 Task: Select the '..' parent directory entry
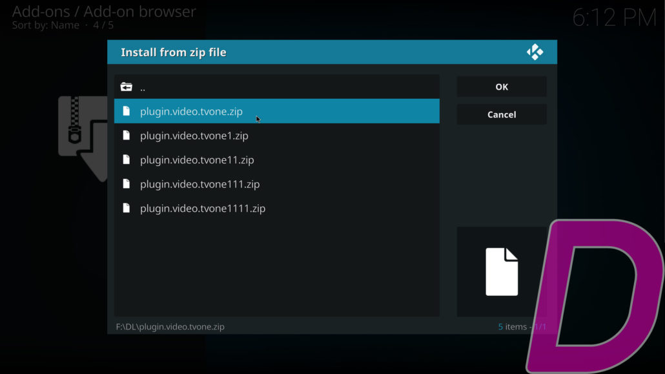276,87
